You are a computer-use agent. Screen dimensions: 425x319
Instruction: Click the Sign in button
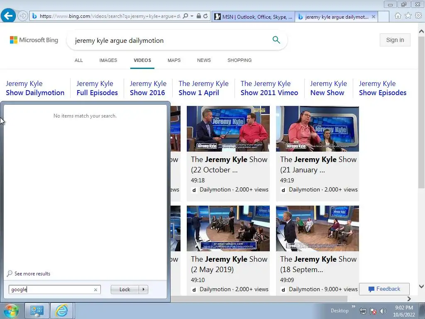click(x=395, y=40)
